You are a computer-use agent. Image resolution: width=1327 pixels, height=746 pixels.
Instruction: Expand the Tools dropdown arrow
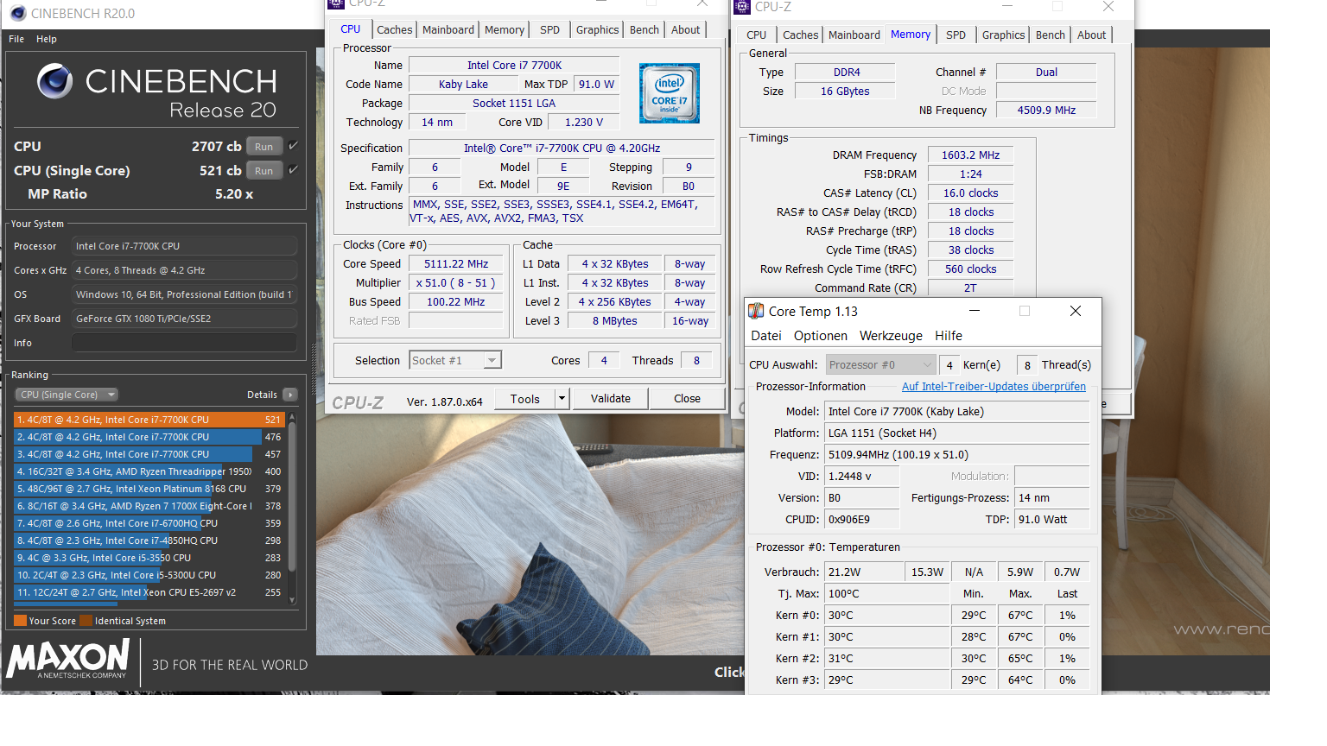pyautogui.click(x=562, y=399)
